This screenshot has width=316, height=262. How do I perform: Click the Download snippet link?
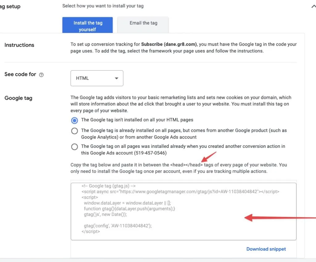(266, 249)
